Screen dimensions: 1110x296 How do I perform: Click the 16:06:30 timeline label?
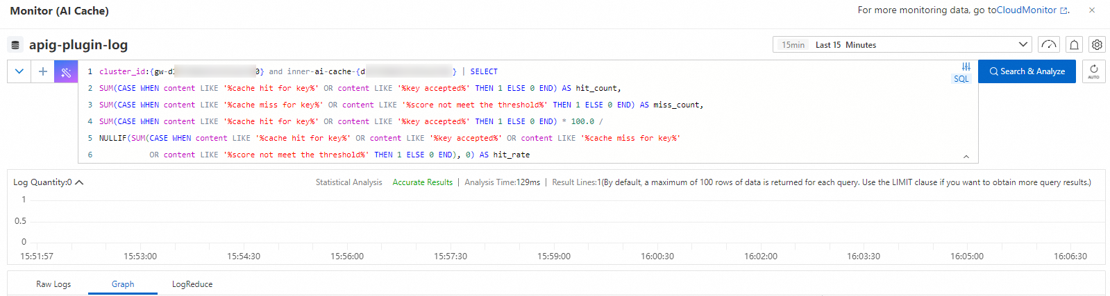click(1070, 256)
